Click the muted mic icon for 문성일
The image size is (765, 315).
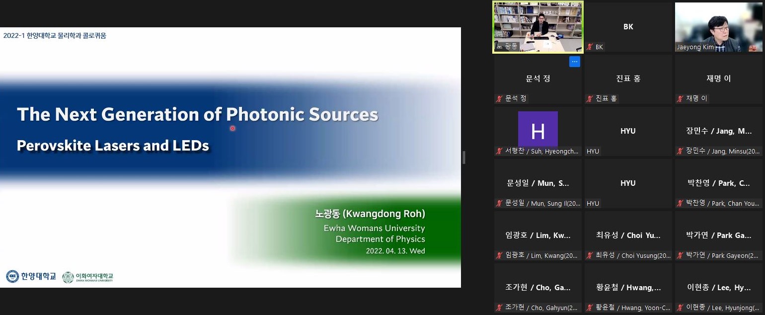tap(499, 203)
